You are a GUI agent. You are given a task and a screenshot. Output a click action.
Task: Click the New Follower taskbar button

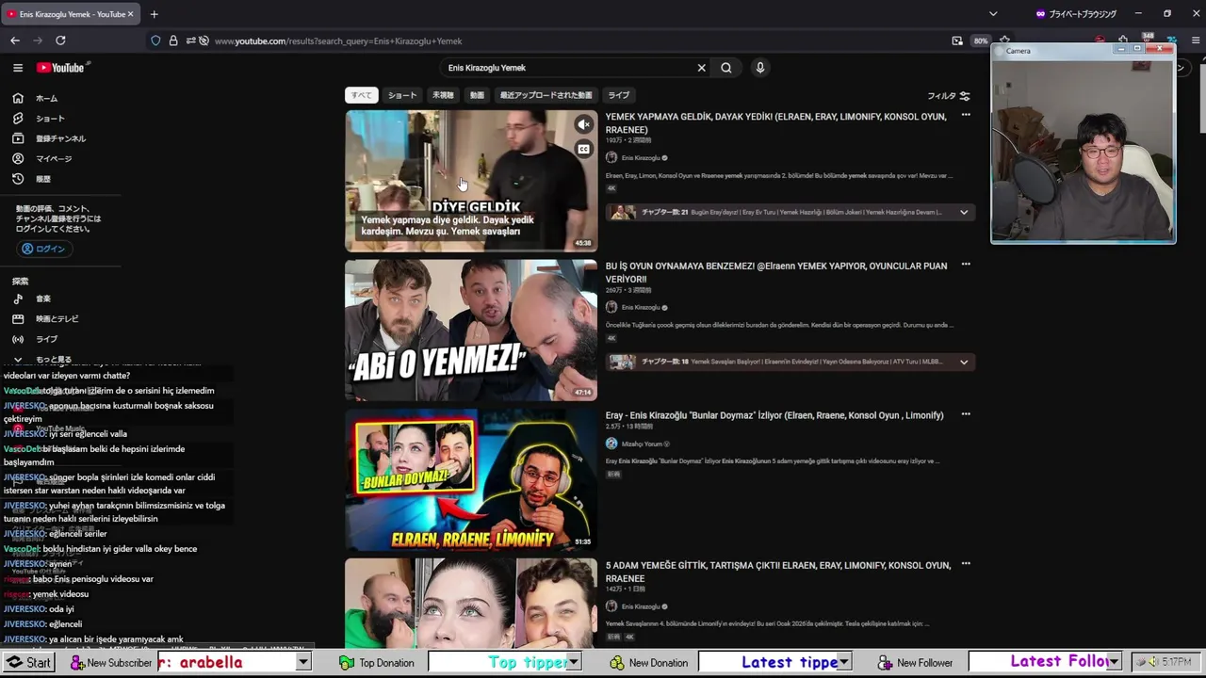(x=915, y=663)
